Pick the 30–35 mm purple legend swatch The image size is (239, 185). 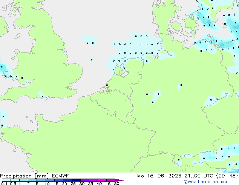[x=85, y=180]
